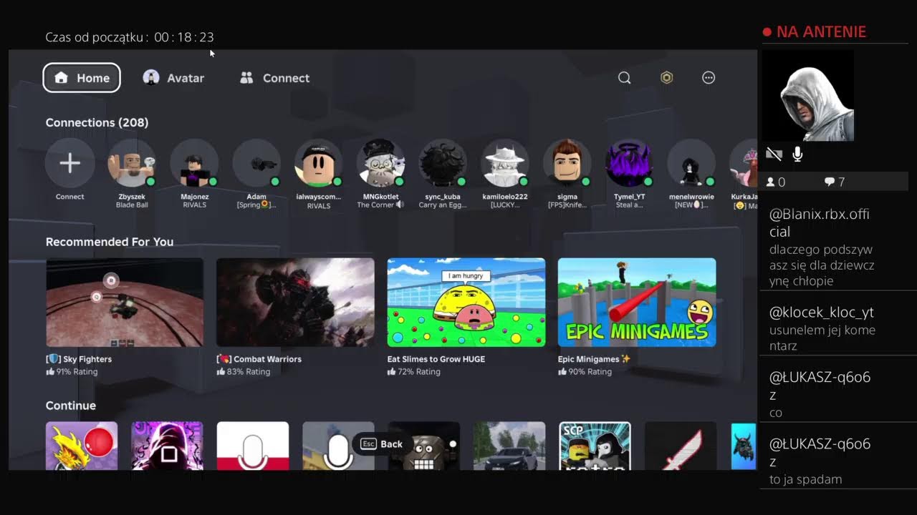This screenshot has height=515, width=917.
Task: Open sigma's avatar in connections
Action: point(567,163)
